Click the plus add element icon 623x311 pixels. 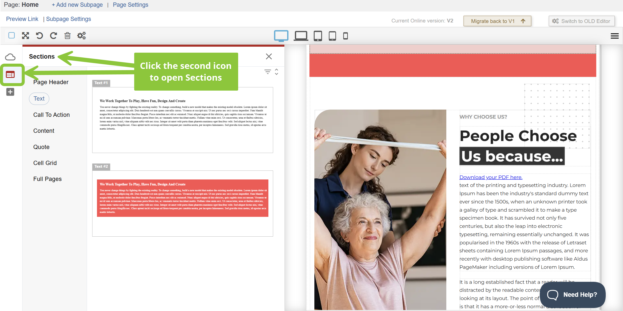(x=10, y=92)
